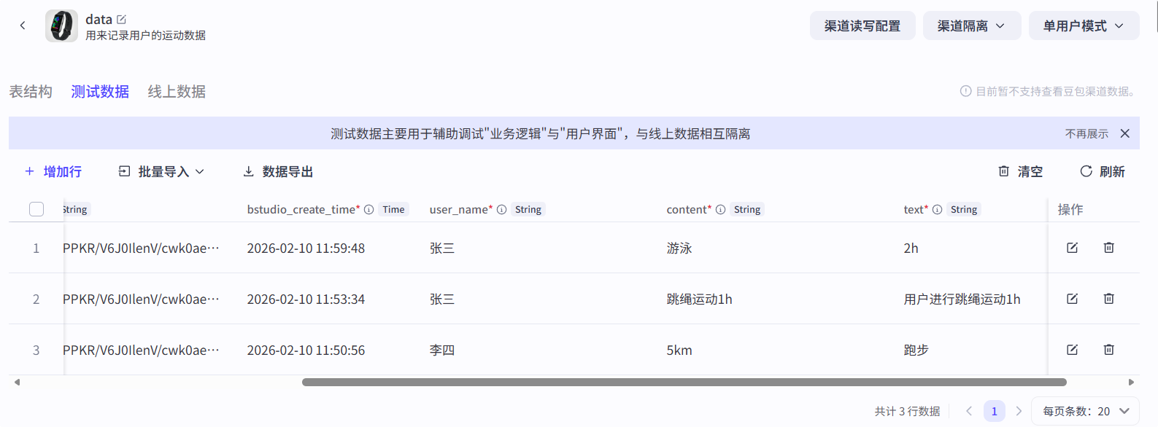
Task: Select page 1 in pagination
Action: pos(994,411)
